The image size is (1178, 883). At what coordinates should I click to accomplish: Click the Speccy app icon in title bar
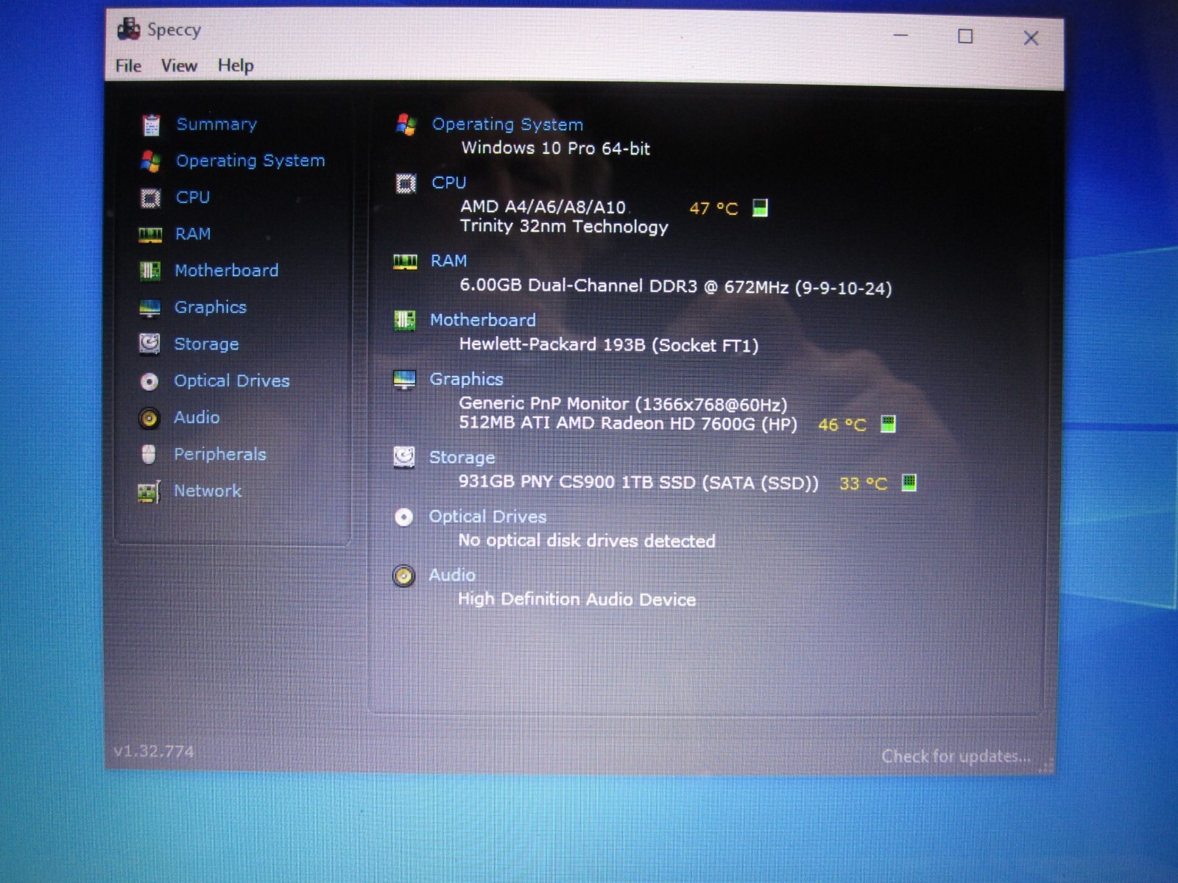pos(129,29)
